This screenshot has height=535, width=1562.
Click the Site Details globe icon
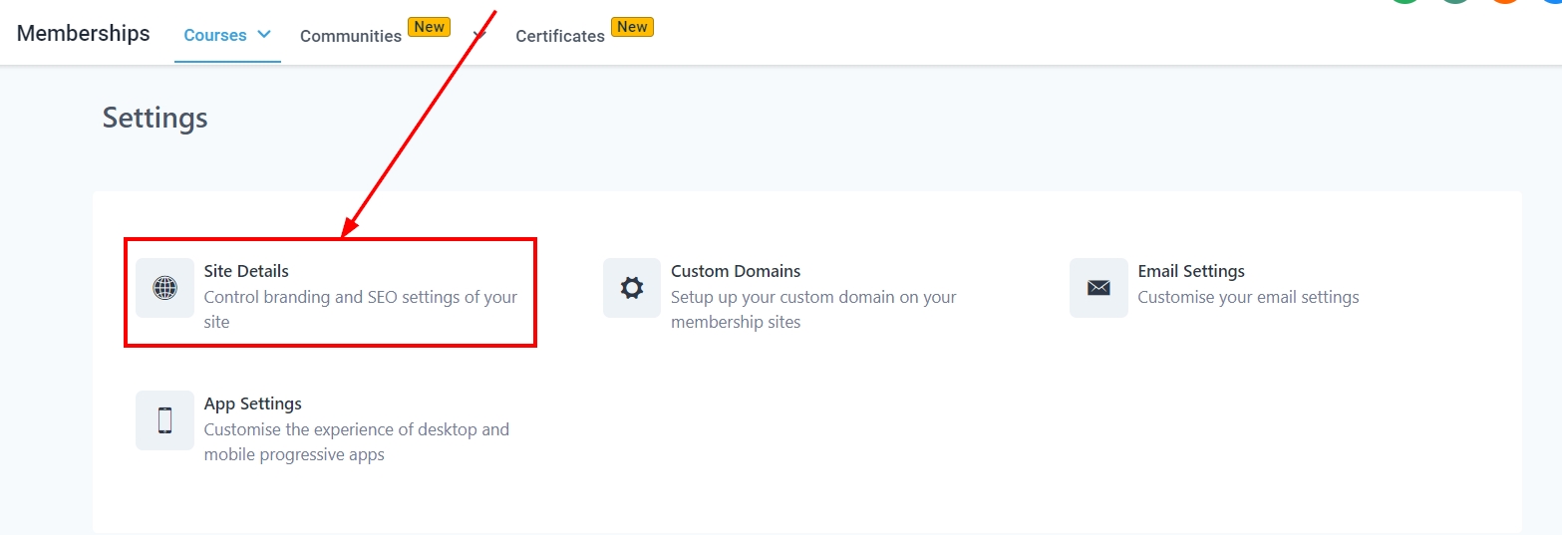click(164, 288)
